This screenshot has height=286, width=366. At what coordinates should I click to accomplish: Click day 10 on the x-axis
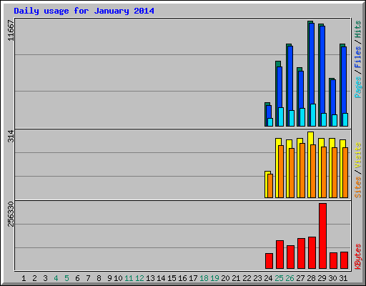118,278
